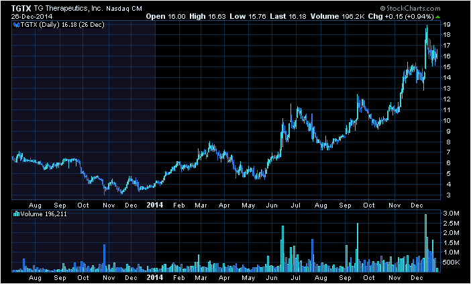This screenshot has height=284, width=471.
Task: Click the 16 price axis label
Action: point(447,56)
